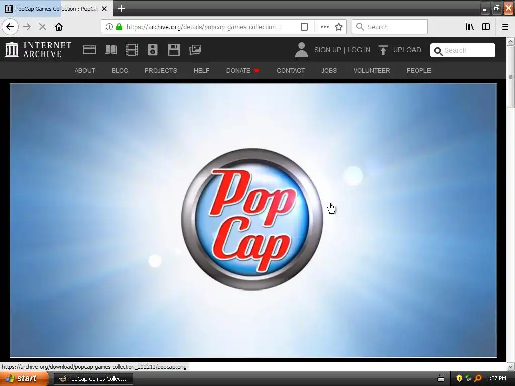The image size is (515, 386).
Task: Close the PopCap Games Collection tab
Action: 104,9
